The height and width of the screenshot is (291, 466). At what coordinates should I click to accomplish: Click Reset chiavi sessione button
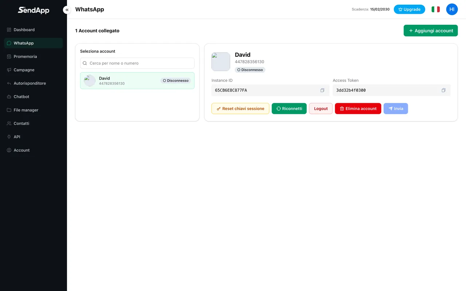tap(240, 108)
